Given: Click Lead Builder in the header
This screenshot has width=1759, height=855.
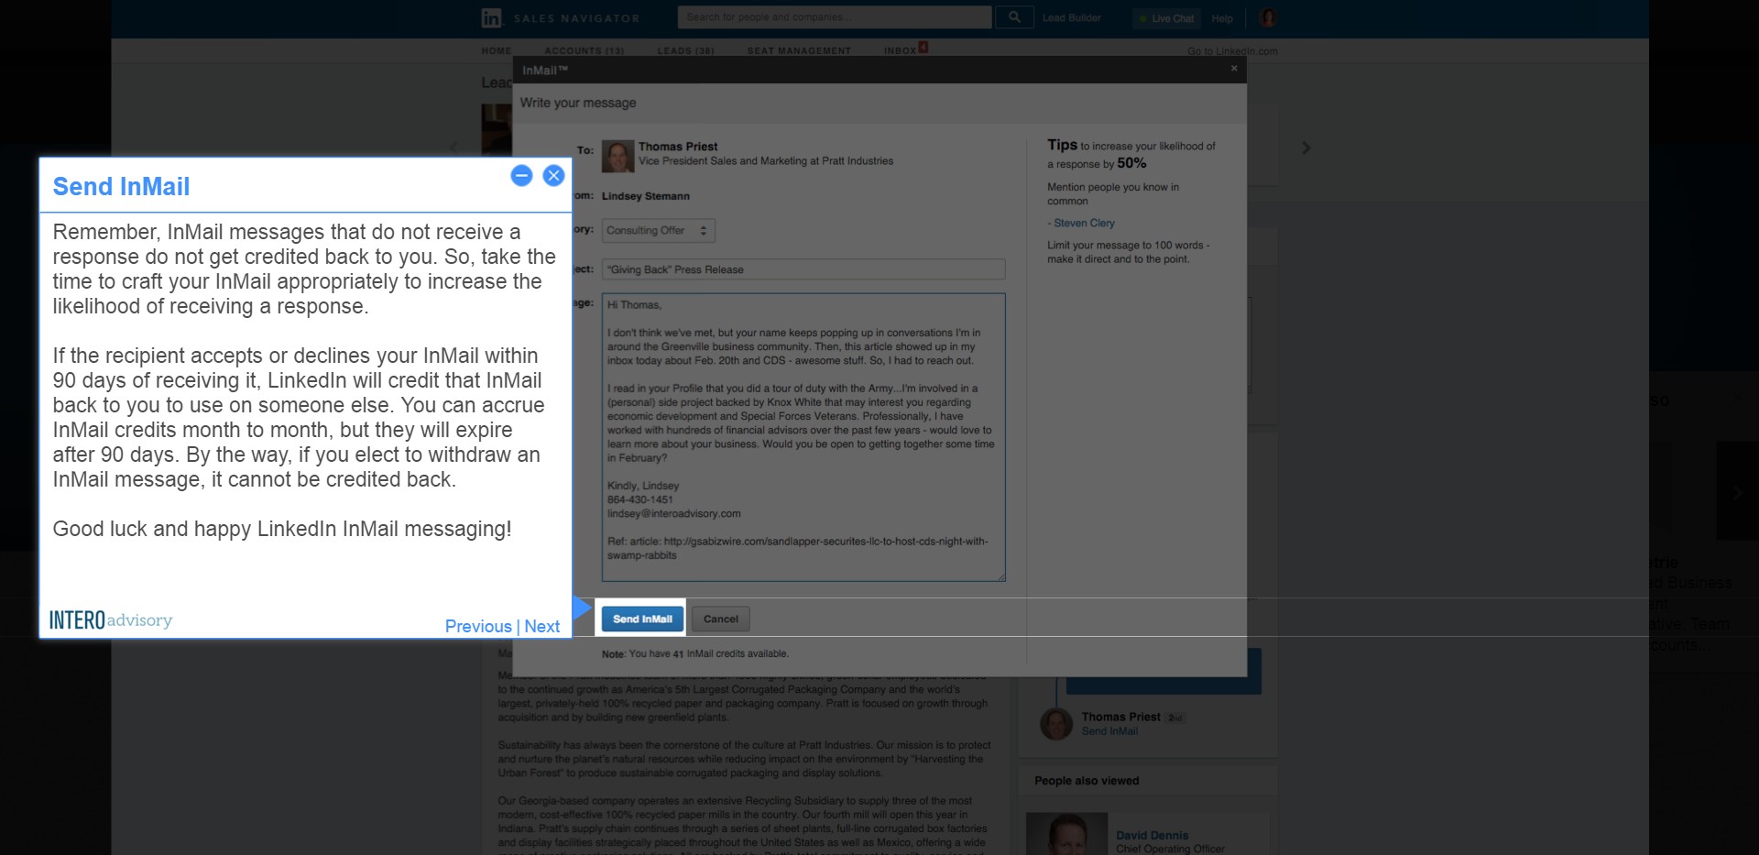Looking at the screenshot, I should (x=1072, y=17).
